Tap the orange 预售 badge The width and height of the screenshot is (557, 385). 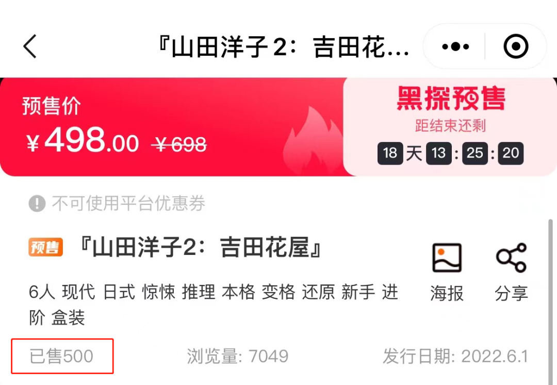point(46,247)
